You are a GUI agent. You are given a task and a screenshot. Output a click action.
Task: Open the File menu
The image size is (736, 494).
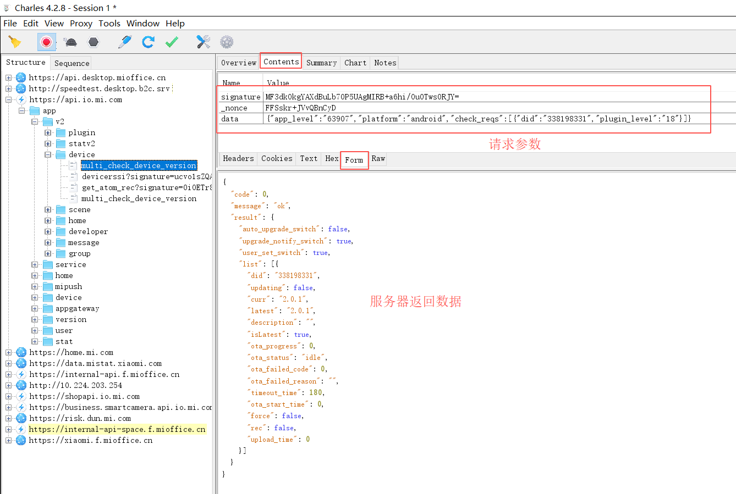[x=10, y=23]
